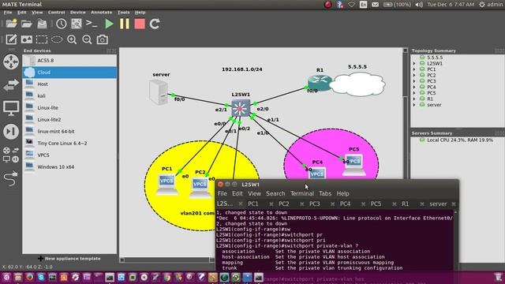Select the add a link cable tool
This screenshot has width=505, height=284.
pos(11,178)
